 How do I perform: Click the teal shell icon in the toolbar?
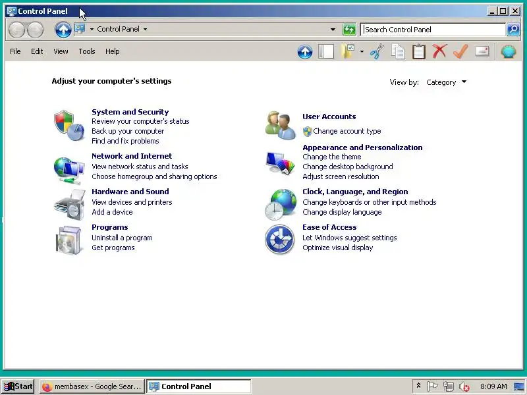tap(508, 52)
